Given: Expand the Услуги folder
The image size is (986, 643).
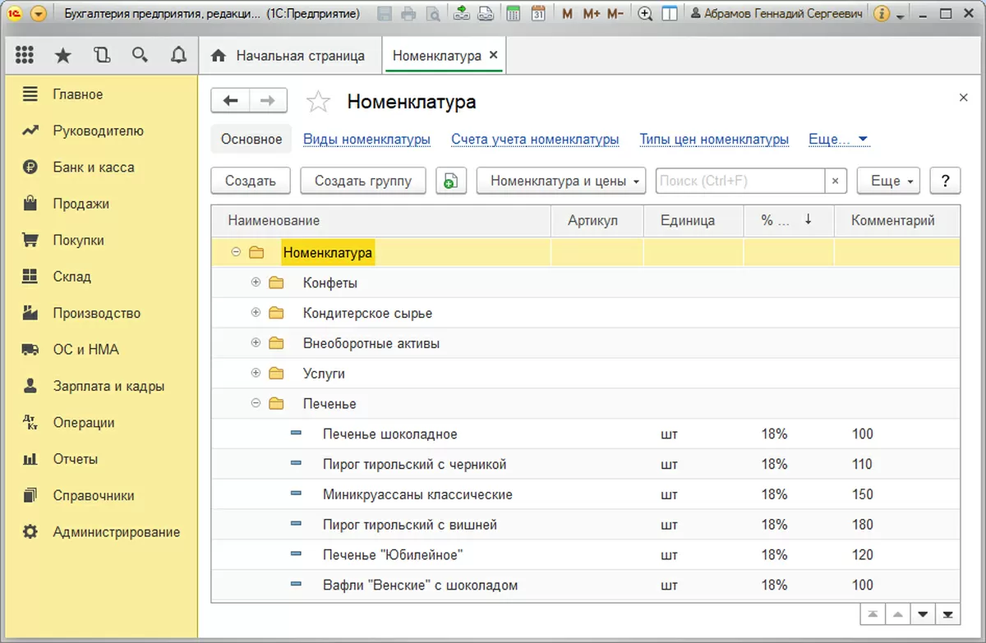Looking at the screenshot, I should pos(256,373).
